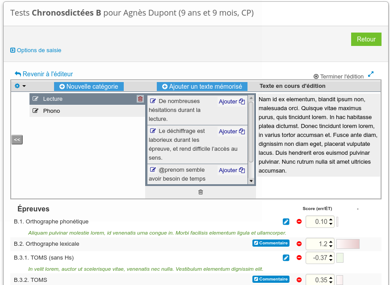390x285 pixels.
Task: Edit 'Le déchiffrage est laborieux' pencil icon
Action: 153,131
